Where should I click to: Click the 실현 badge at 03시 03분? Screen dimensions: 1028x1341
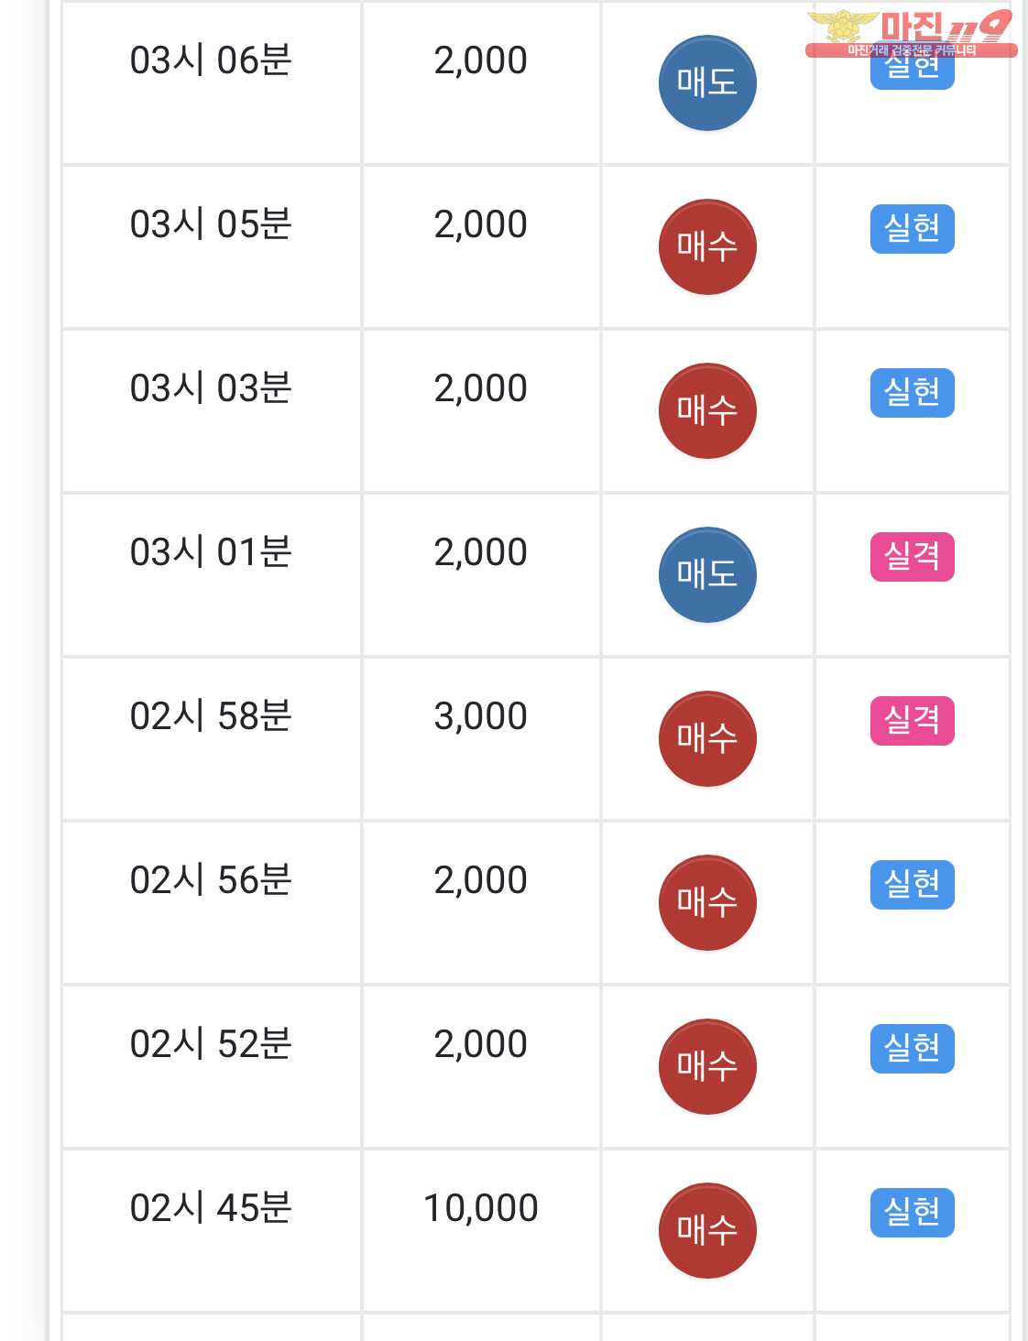click(x=912, y=393)
